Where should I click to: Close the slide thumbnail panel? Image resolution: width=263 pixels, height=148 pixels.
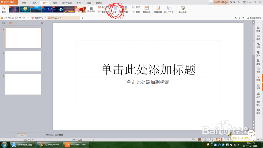42,23
